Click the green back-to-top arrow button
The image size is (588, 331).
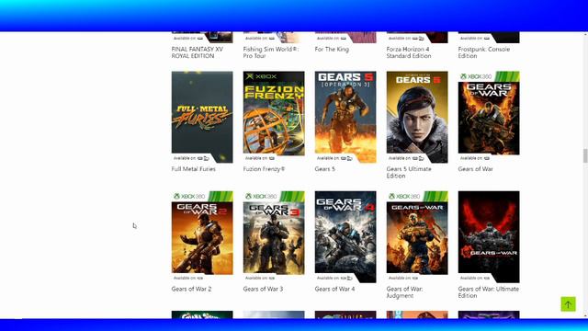coord(568,304)
